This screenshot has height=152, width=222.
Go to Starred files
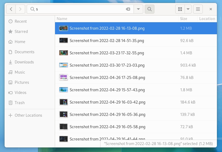[21, 32]
